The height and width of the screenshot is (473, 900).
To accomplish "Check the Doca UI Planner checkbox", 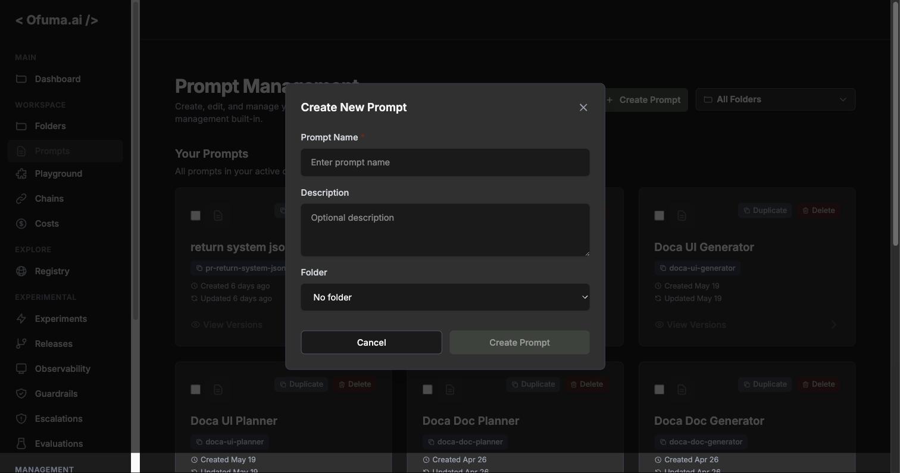I will [x=195, y=389].
